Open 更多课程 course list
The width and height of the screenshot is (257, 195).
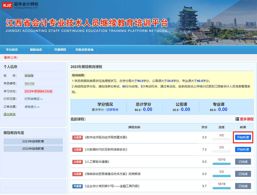[247, 119]
